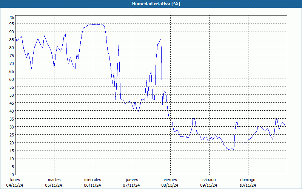Select the '60' y-axis value
This screenshot has height=189, width=302.
(x=12, y=79)
